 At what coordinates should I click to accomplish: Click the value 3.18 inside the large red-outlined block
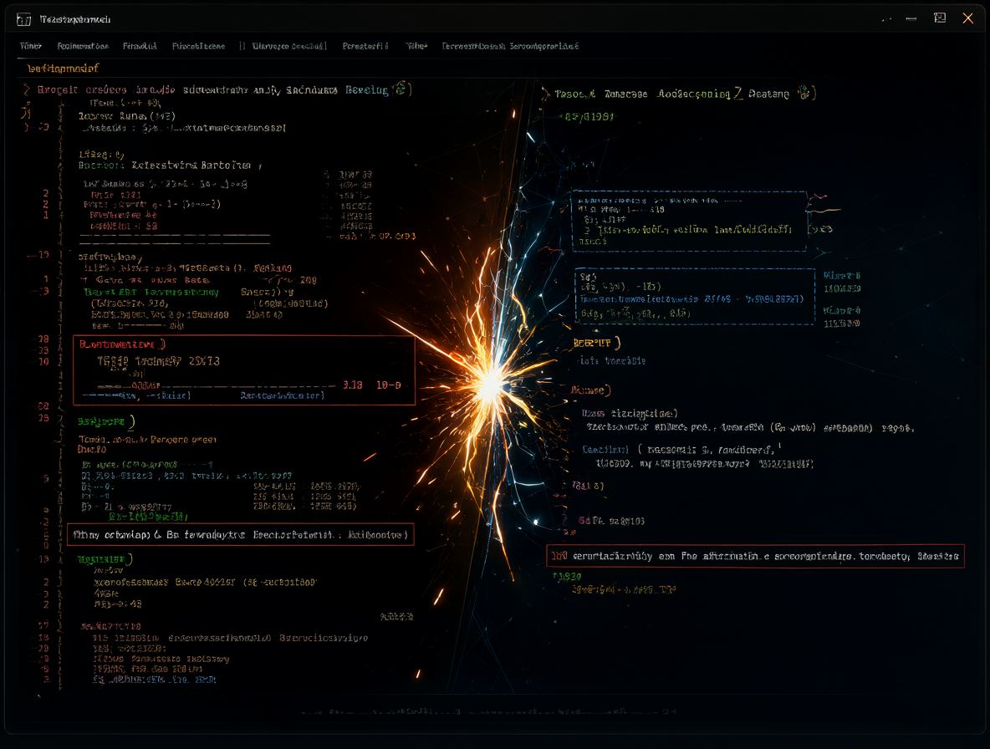tap(352, 385)
